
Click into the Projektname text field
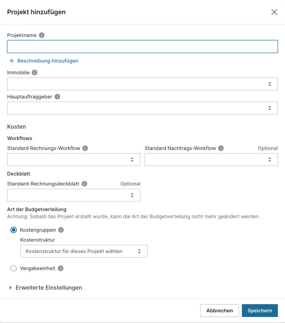point(142,47)
